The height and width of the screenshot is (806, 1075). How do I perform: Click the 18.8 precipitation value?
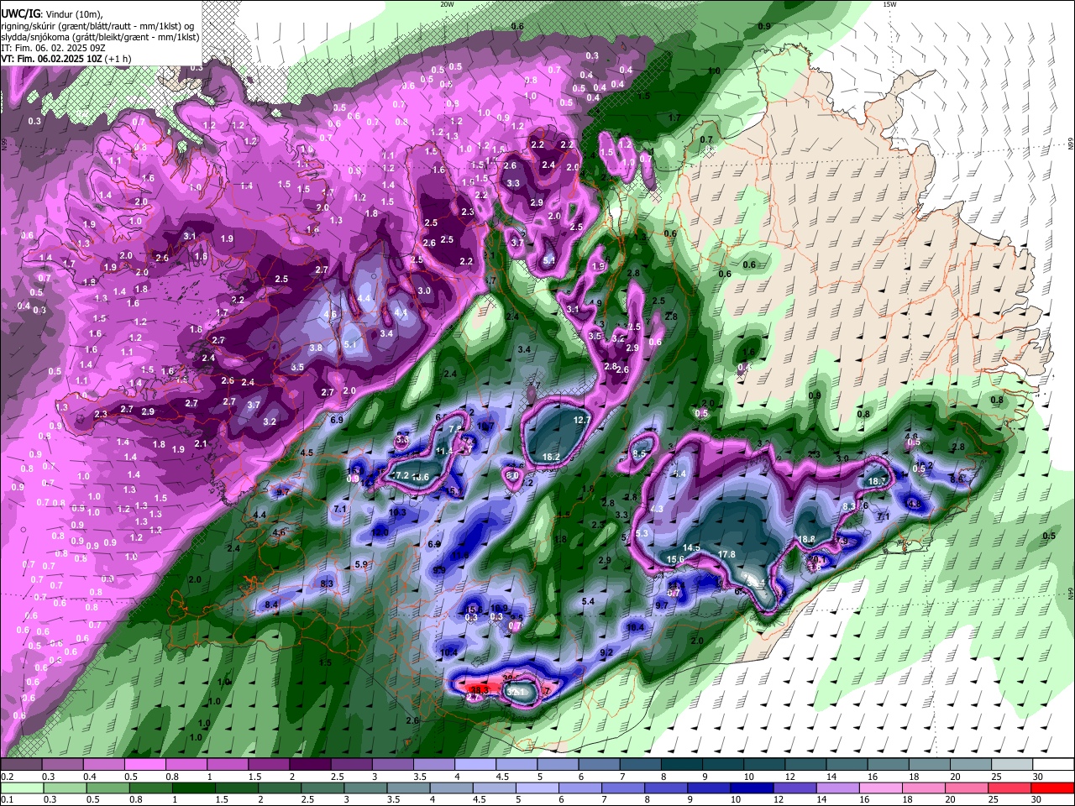[807, 539]
